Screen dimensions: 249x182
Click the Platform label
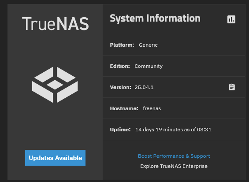click(x=122, y=45)
